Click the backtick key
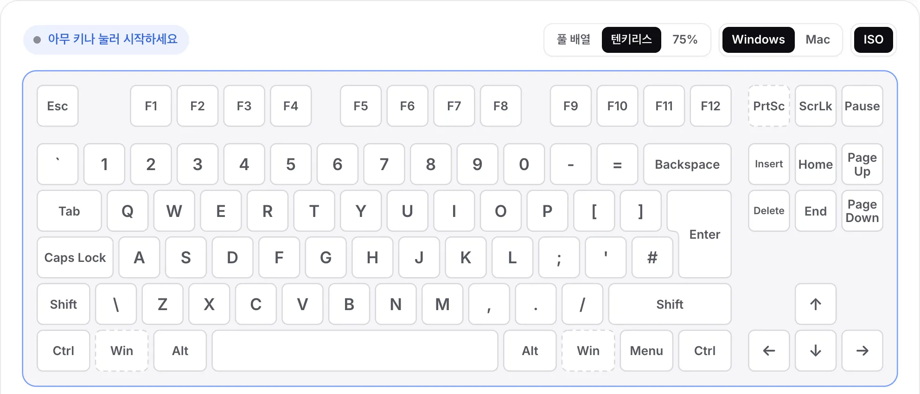 point(57,164)
